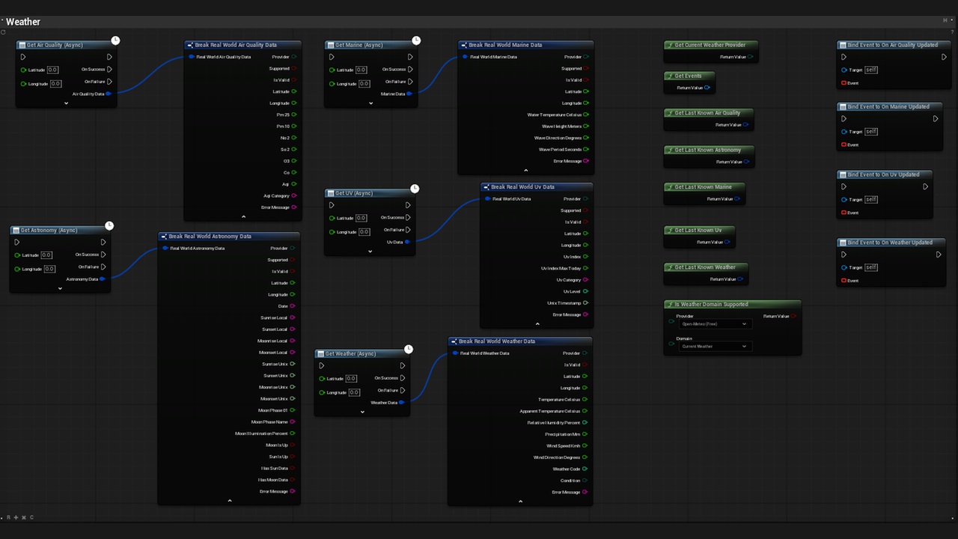This screenshot has height=539, width=958.
Task: Click Longitude field on Get Astronomy node
Action: [49, 269]
